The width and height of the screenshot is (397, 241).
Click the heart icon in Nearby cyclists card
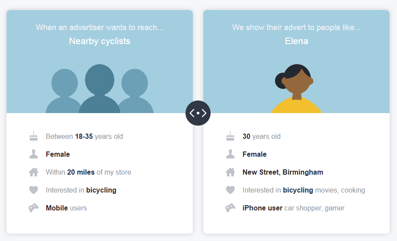click(x=34, y=190)
